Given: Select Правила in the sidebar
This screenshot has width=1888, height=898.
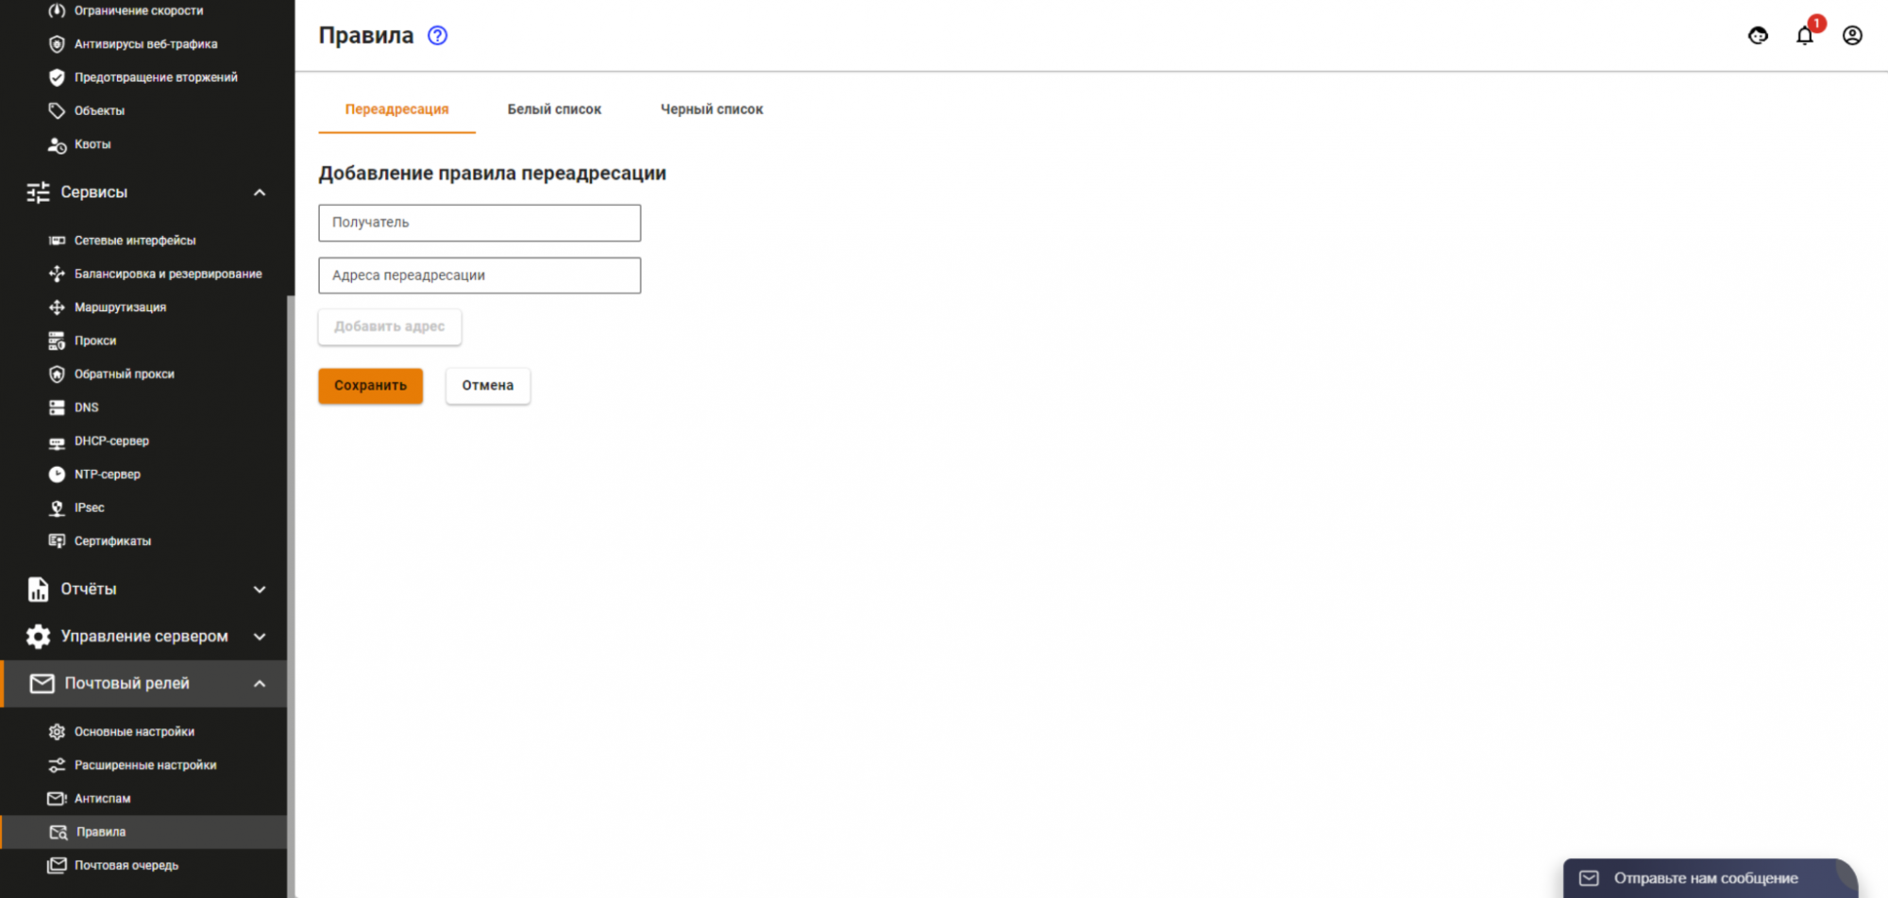Looking at the screenshot, I should [143, 832].
